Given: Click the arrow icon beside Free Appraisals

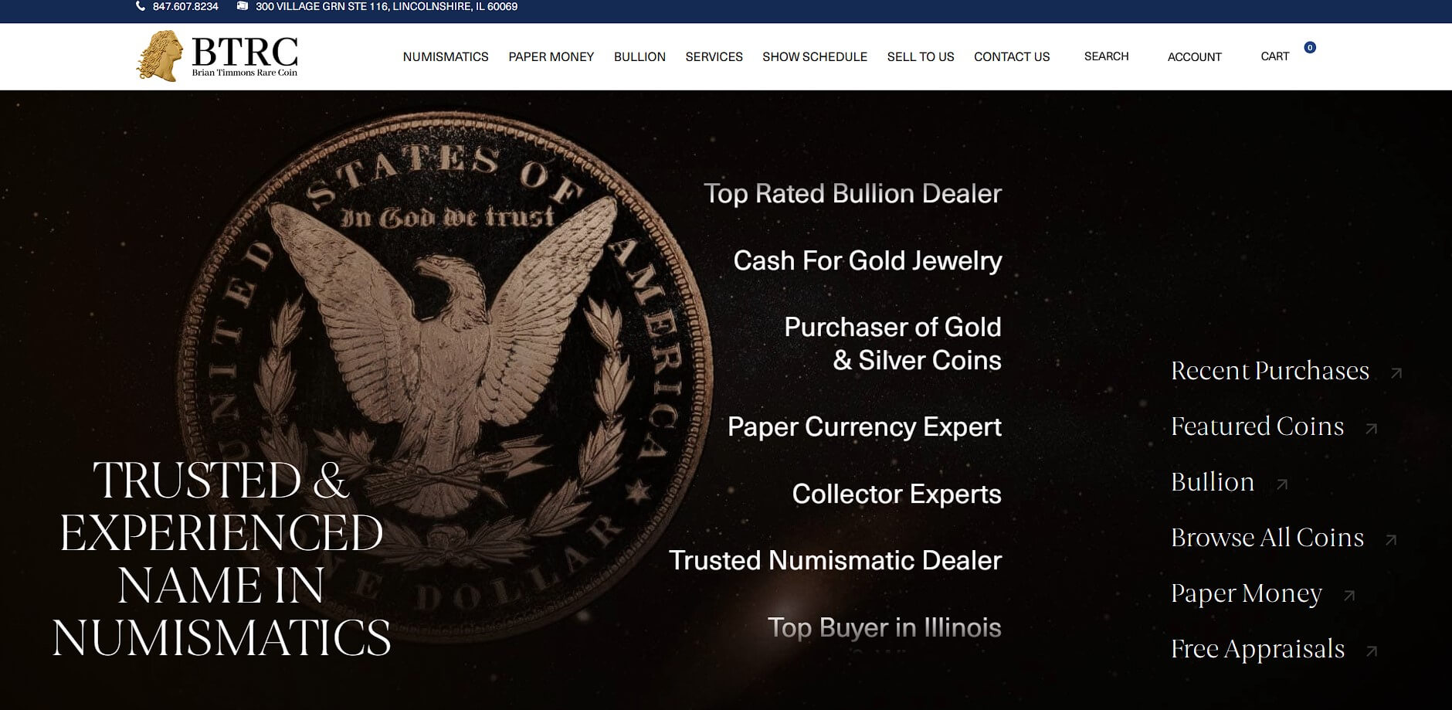Looking at the screenshot, I should pyautogui.click(x=1372, y=651).
